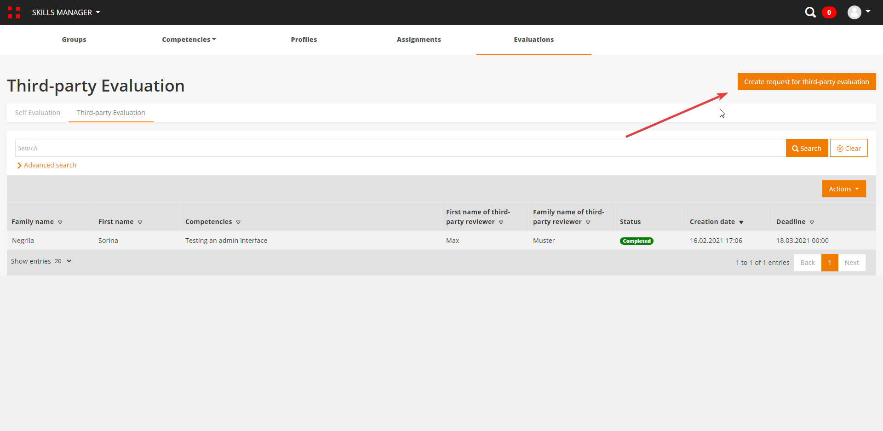The width and height of the screenshot is (883, 431).
Task: Expand the Advanced search section
Action: click(47, 165)
